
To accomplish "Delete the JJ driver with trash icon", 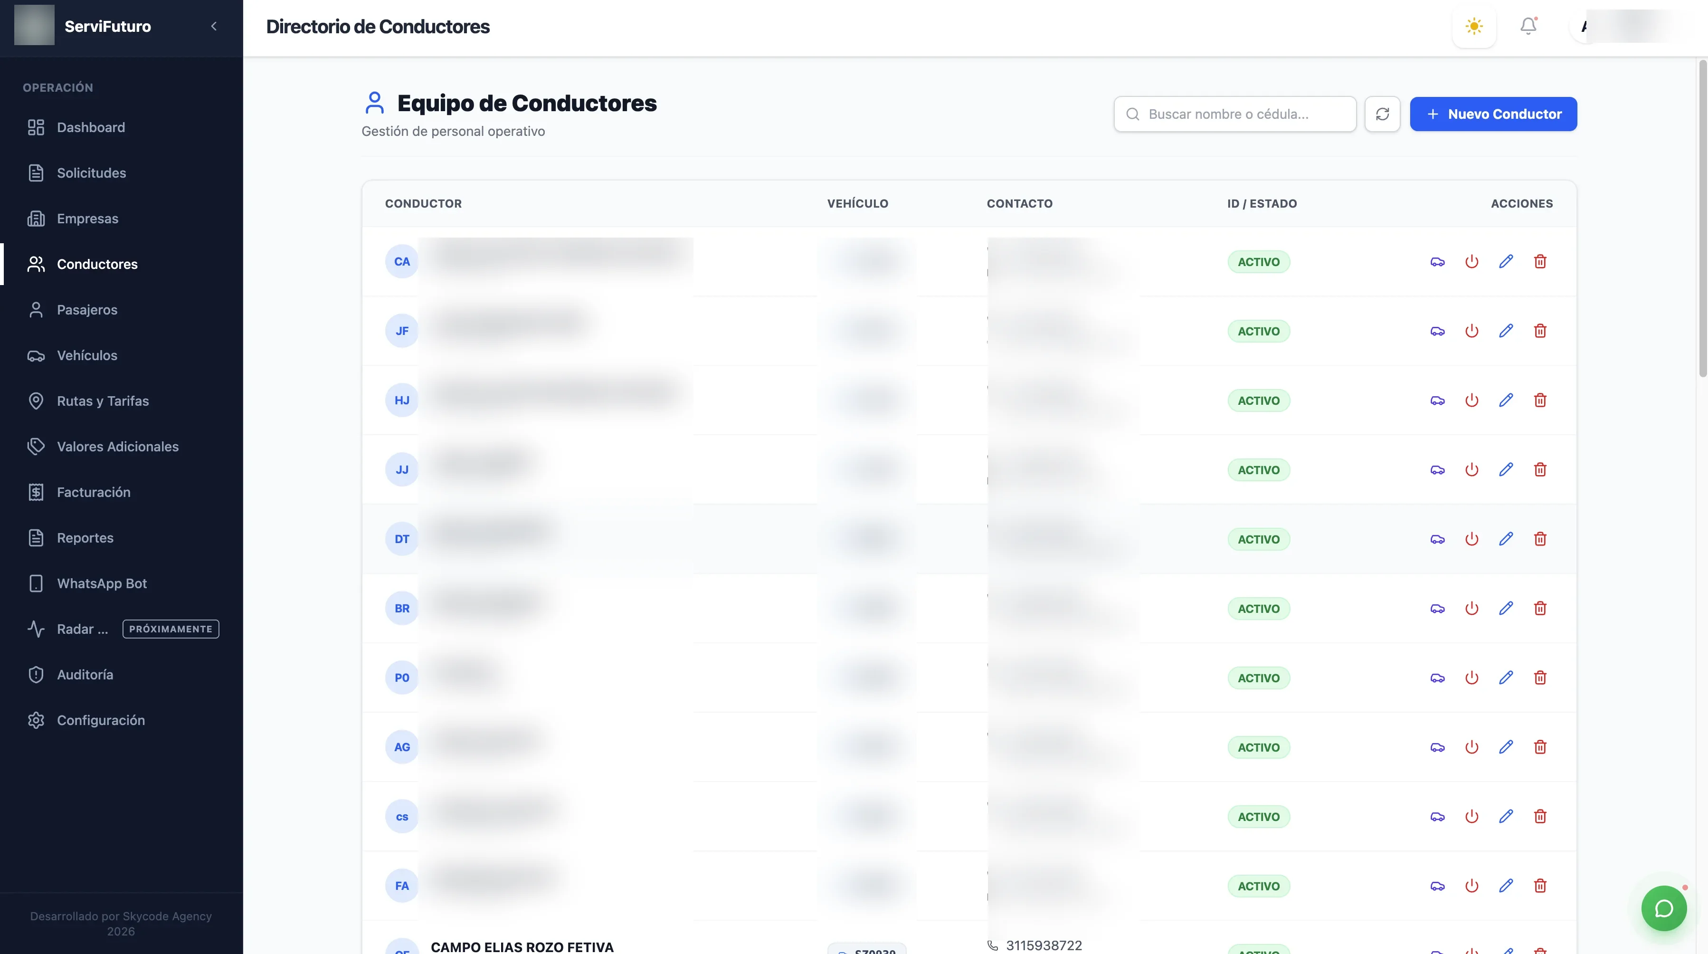I will point(1540,470).
